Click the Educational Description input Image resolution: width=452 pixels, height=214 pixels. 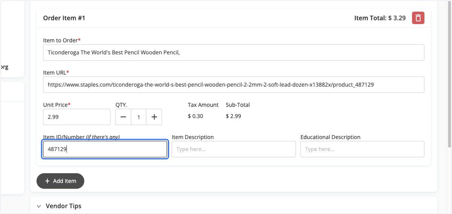click(362, 149)
